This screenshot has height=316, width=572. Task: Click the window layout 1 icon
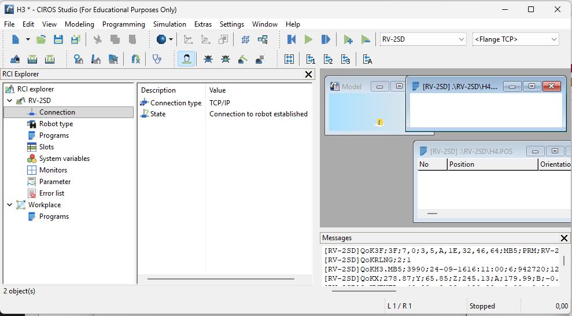tap(311, 59)
